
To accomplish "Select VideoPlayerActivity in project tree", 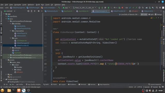I will pos(23,28).
